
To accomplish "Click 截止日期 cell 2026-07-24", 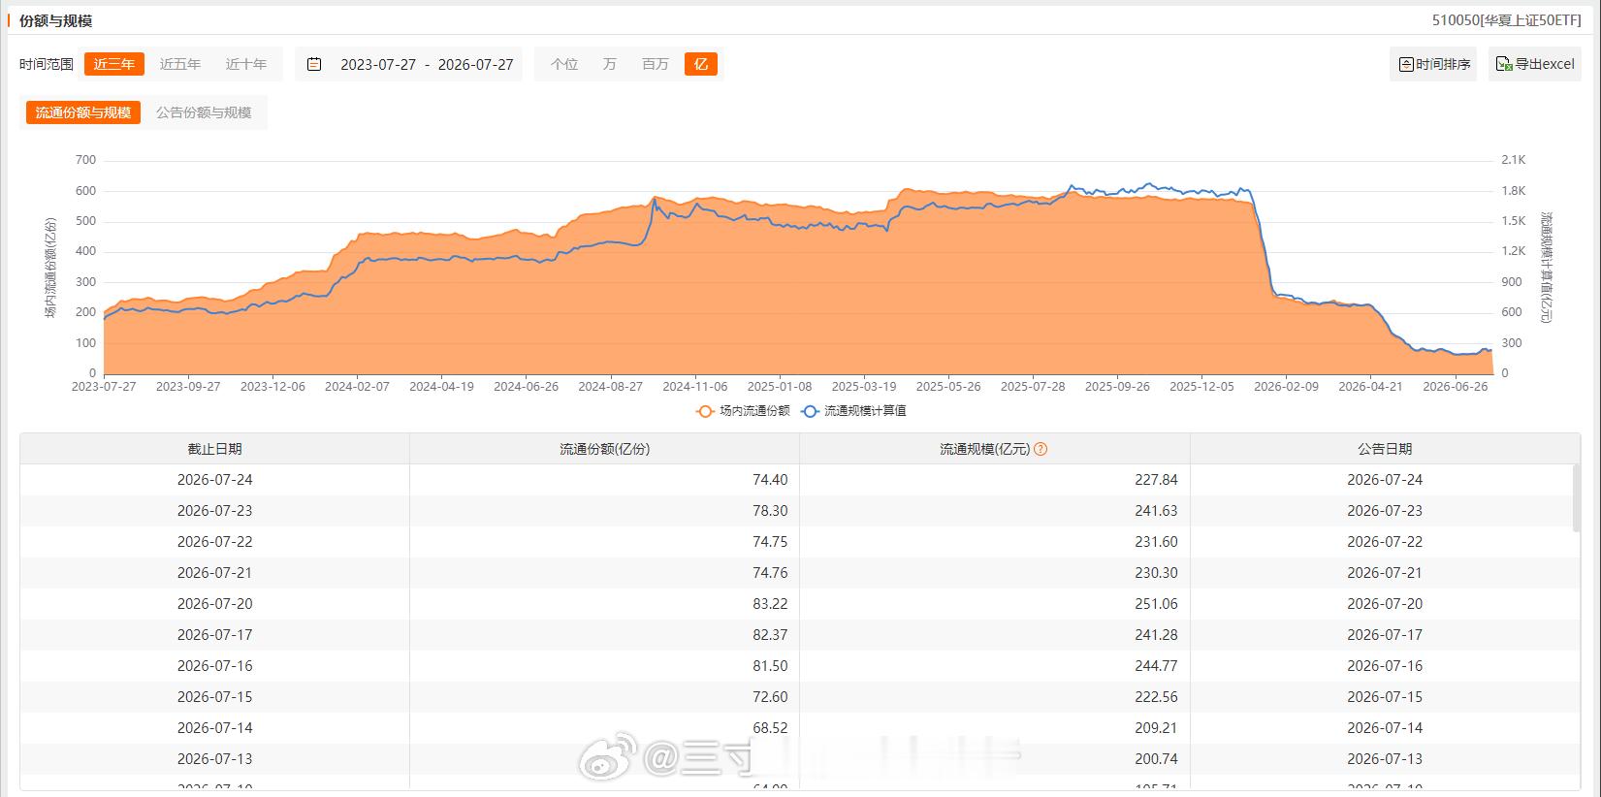I will [x=215, y=480].
